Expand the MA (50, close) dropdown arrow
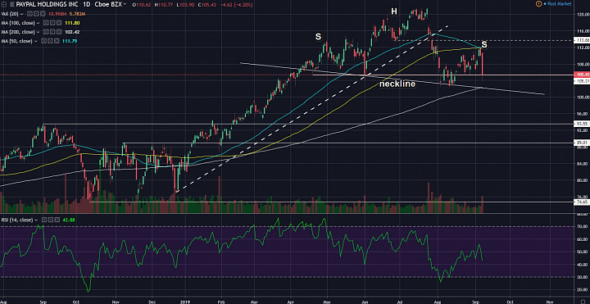Viewport: 590px width, 304px height. (36, 41)
